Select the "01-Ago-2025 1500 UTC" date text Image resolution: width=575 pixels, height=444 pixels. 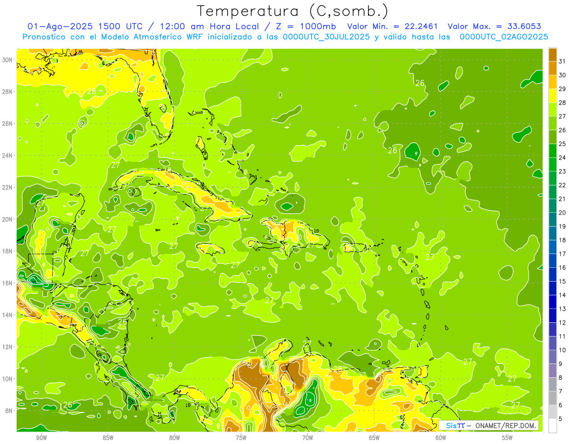pos(86,26)
